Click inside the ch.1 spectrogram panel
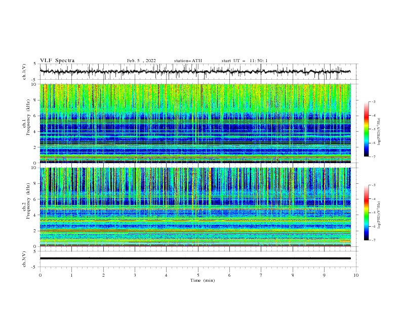 coord(195,123)
